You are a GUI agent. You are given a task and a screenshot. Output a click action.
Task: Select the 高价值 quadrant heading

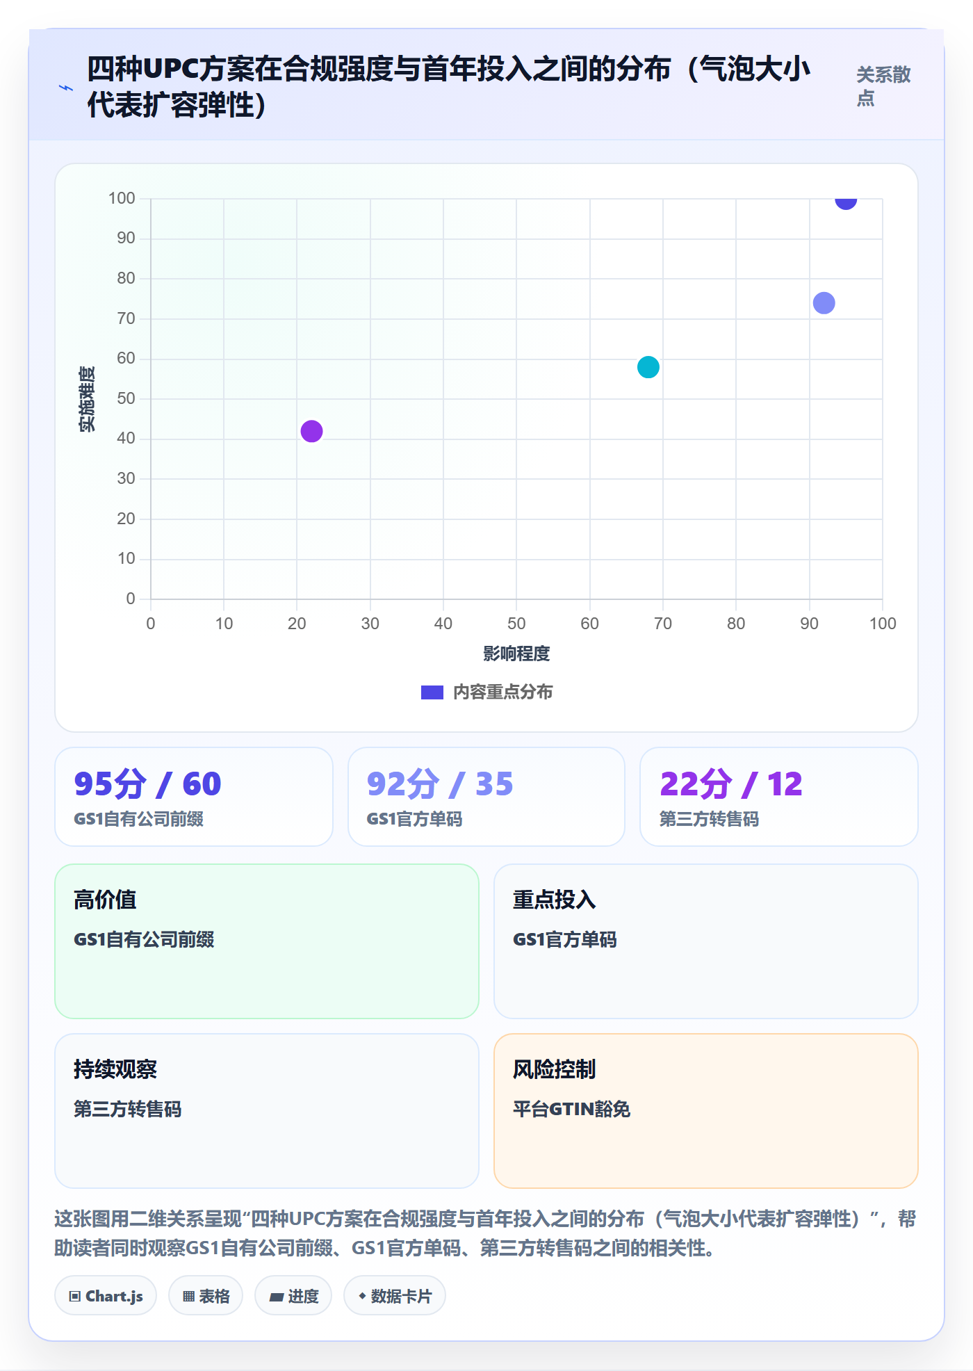tap(105, 900)
